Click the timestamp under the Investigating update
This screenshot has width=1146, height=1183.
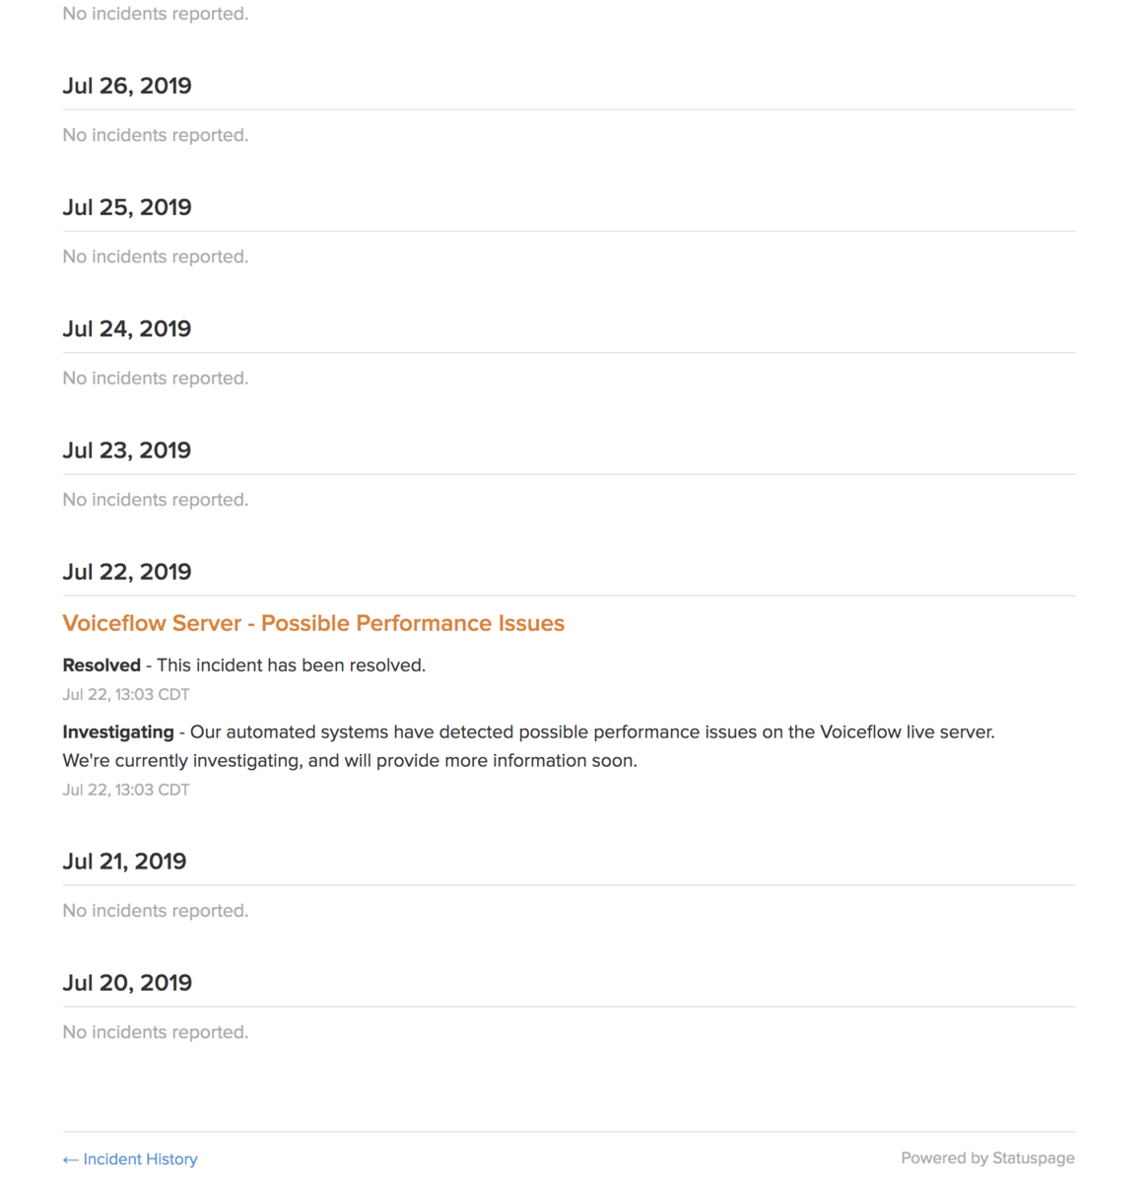point(126,790)
